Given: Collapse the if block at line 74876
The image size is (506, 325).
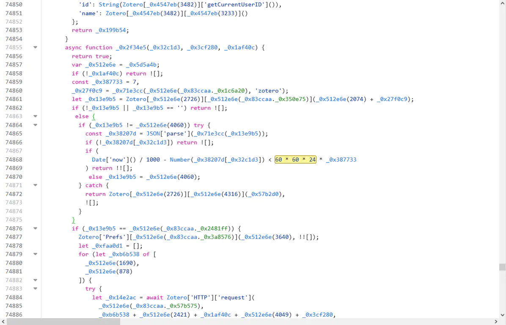Looking at the screenshot, I should 35,228.
